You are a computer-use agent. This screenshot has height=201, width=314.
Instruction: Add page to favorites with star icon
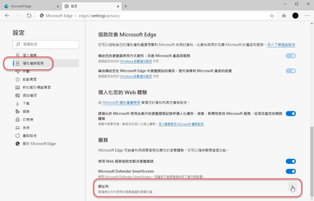click(x=272, y=16)
